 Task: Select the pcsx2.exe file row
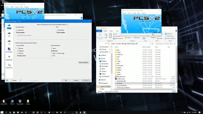click(145, 83)
